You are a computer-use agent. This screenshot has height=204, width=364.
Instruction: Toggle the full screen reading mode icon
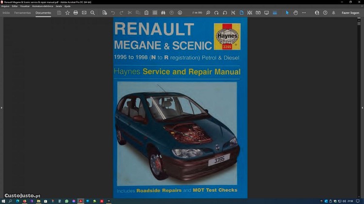click(x=266, y=13)
